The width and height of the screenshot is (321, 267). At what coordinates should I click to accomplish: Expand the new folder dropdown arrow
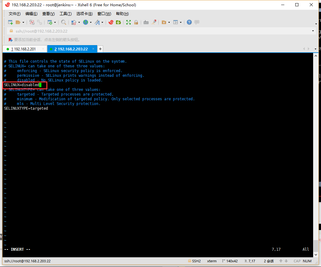click(169, 22)
